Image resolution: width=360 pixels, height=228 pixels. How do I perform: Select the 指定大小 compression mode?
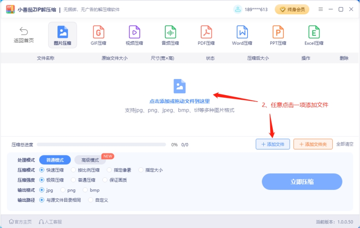coord(141,170)
